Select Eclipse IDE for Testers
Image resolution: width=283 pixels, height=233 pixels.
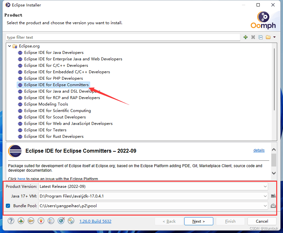[x=45, y=130]
